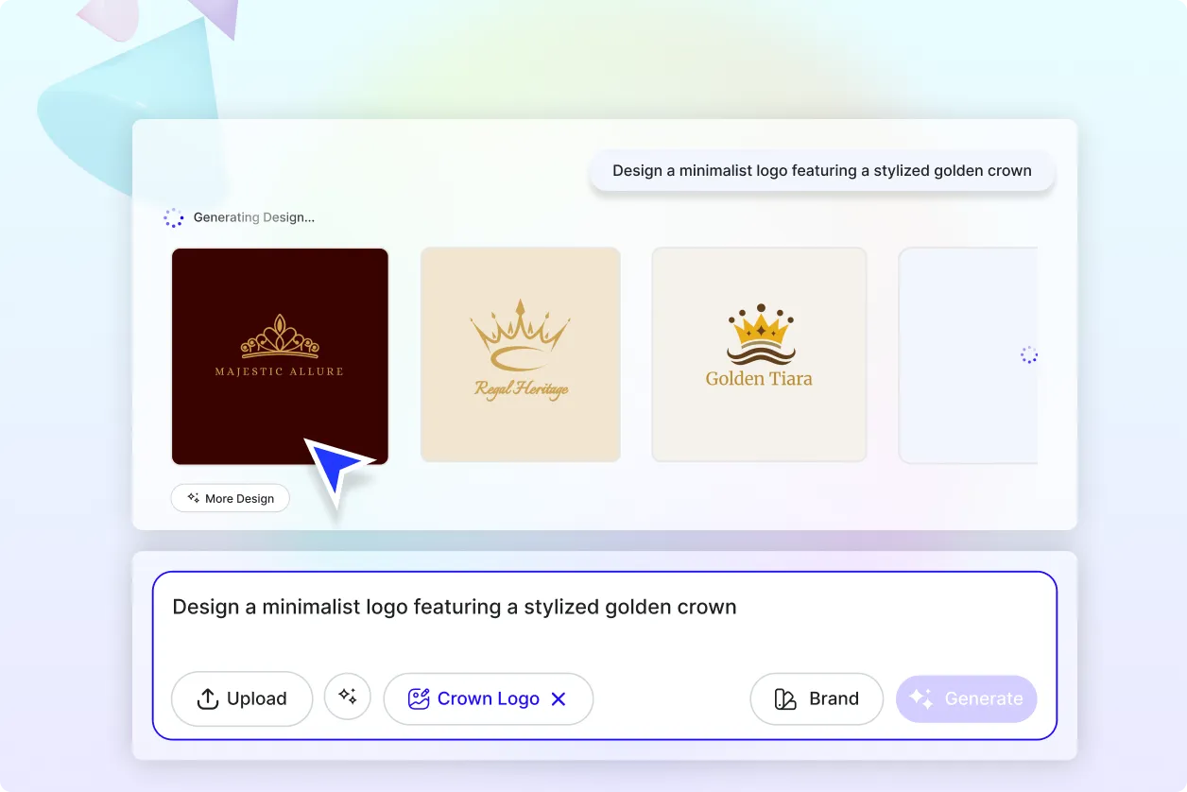Click the Brand palette icon

coord(785,699)
